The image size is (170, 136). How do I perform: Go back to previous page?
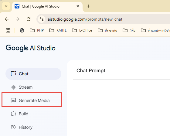(7, 19)
